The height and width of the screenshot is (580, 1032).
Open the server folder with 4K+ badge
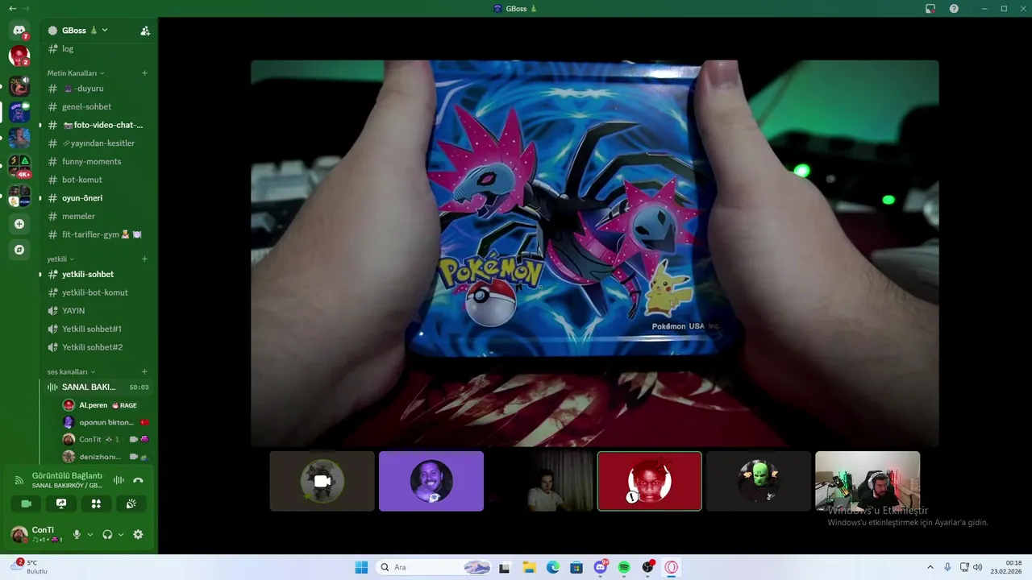pyautogui.click(x=19, y=165)
